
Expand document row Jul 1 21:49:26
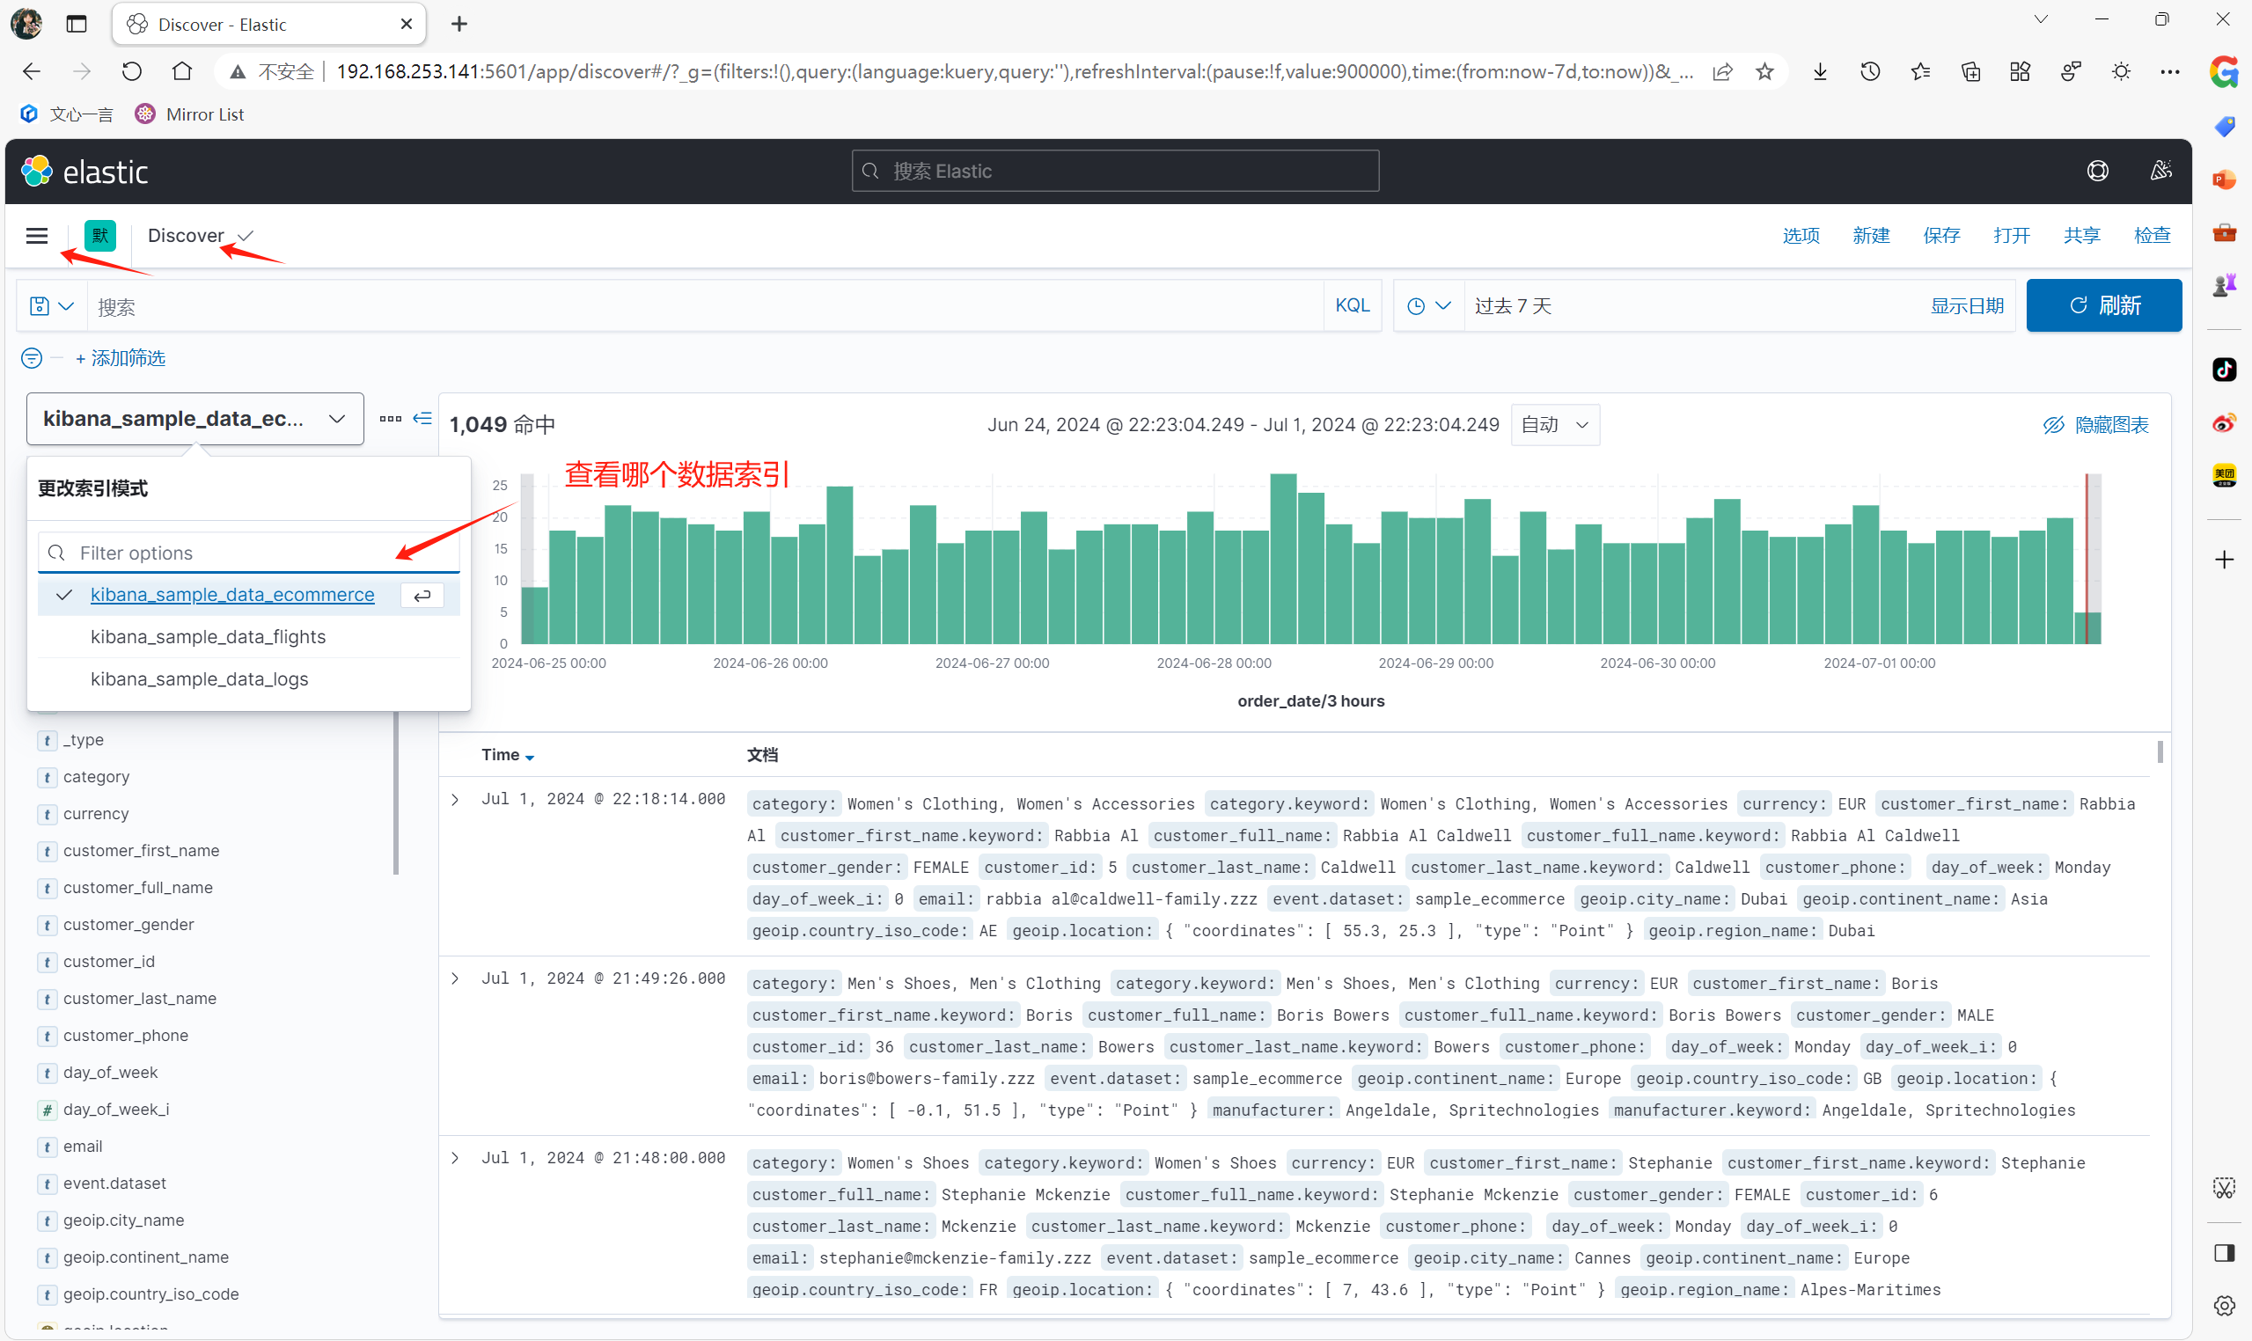[456, 978]
